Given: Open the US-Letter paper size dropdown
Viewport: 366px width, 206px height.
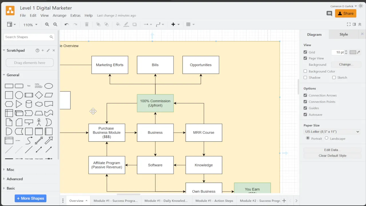Looking at the screenshot, I should (x=332, y=132).
